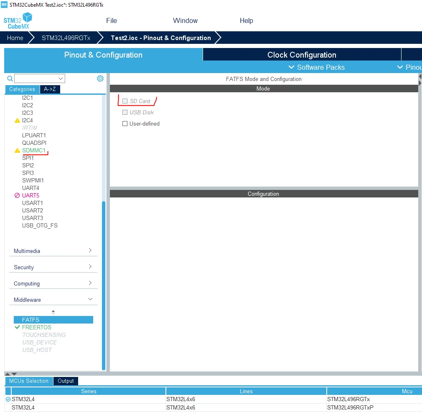
Task: Select the UART4 peripheral
Action: click(31, 188)
